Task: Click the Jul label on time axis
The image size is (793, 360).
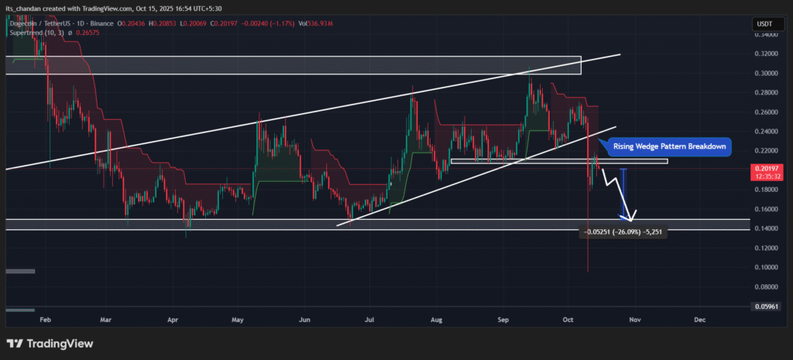Action: pyautogui.click(x=370, y=319)
